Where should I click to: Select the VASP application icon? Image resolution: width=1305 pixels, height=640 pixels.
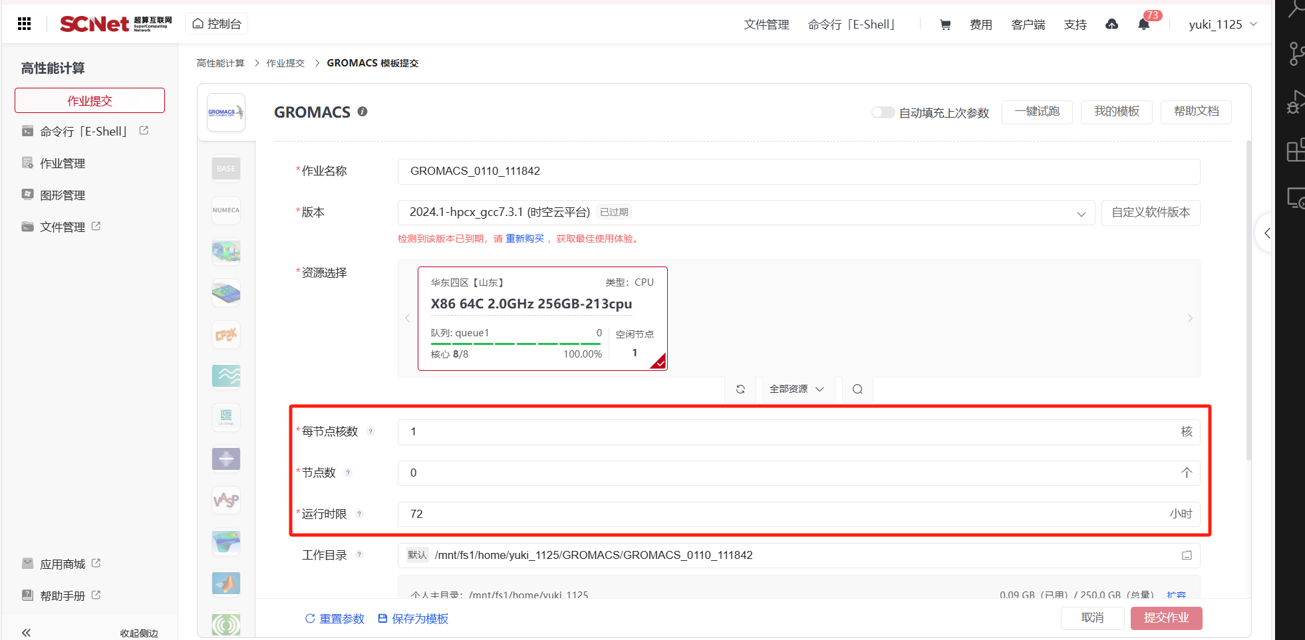click(226, 500)
